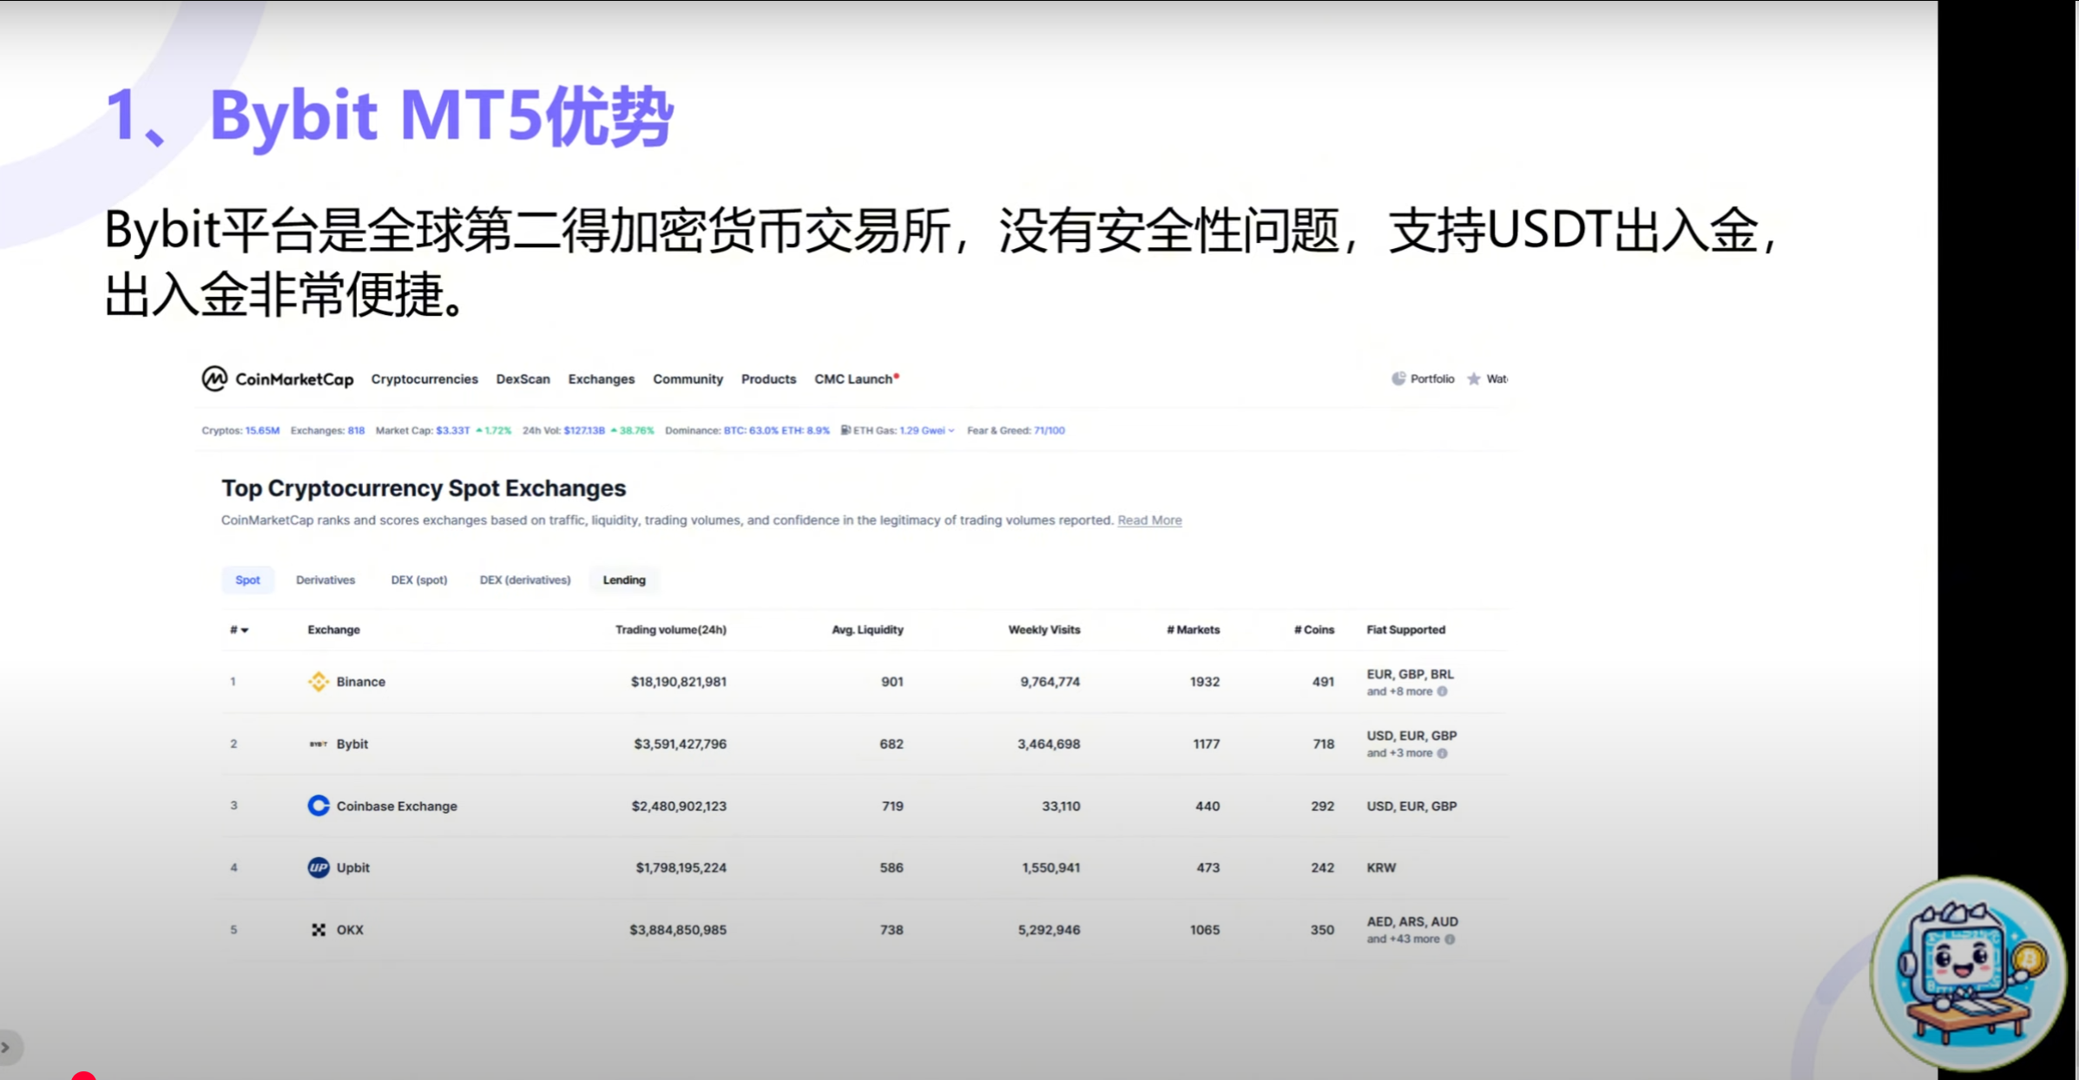Open the Binance exchange name link

coord(361,682)
